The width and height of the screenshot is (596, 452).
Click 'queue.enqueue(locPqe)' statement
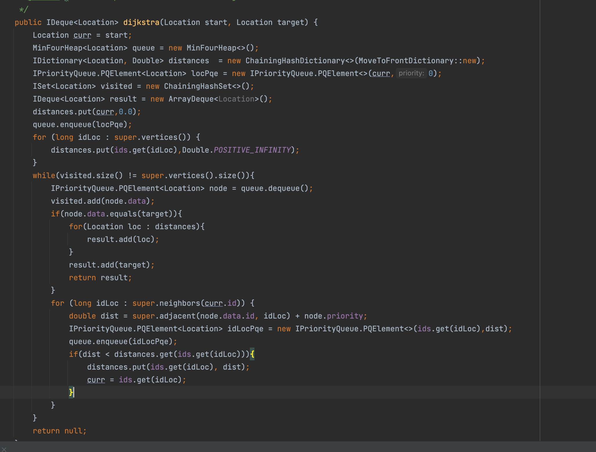click(x=82, y=124)
